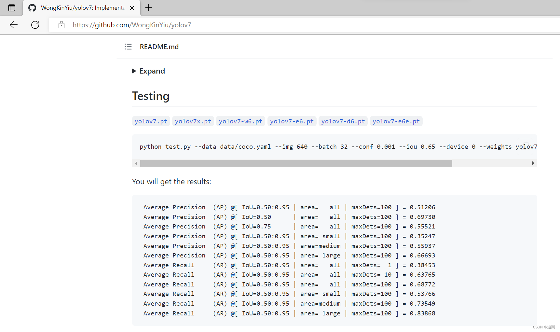
Task: Close the WongKinYiu/yolov7 tab
Action: pyautogui.click(x=132, y=8)
